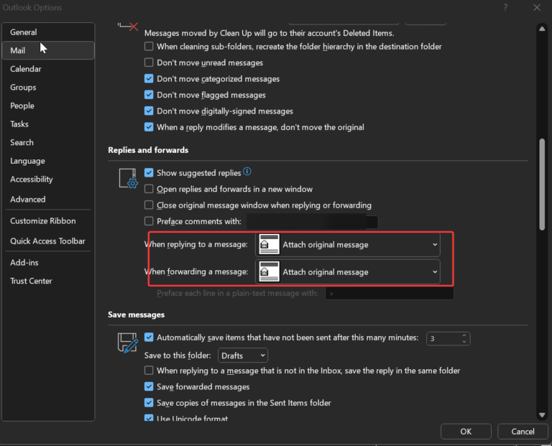Open the Accessibility options category

[48, 179]
